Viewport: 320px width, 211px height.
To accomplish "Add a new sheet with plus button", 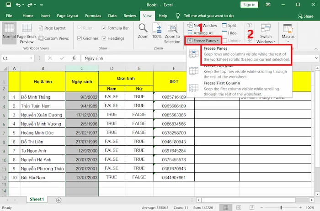I will pyautogui.click(x=59, y=200).
